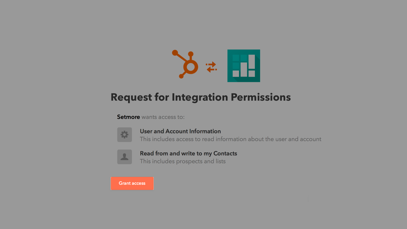The height and width of the screenshot is (229, 407).
Task: Click the prospects and lists description line
Action: 183,161
